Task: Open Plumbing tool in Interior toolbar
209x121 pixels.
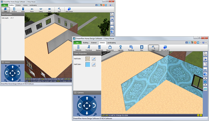Action: (x=131, y=48)
